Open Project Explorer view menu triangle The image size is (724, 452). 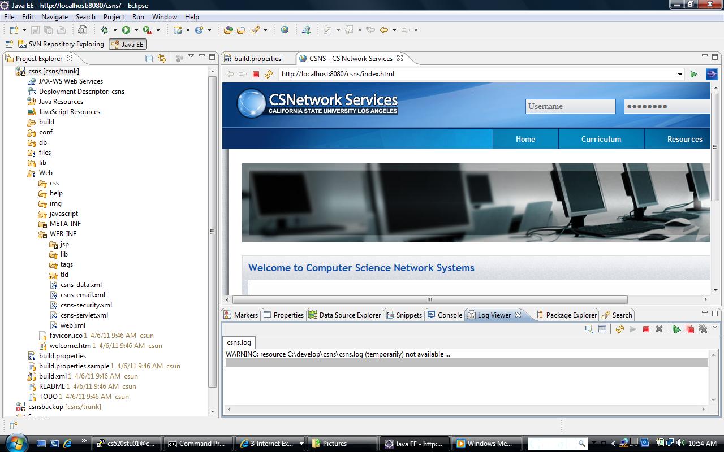point(191,56)
